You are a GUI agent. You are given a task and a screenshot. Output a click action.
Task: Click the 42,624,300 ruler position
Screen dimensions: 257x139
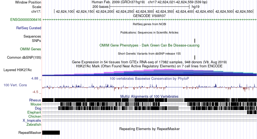[144, 11]
